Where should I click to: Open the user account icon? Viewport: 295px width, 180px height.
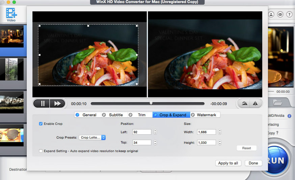click(271, 15)
